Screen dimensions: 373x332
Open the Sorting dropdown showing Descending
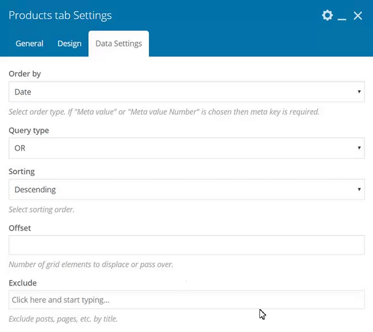pos(186,190)
